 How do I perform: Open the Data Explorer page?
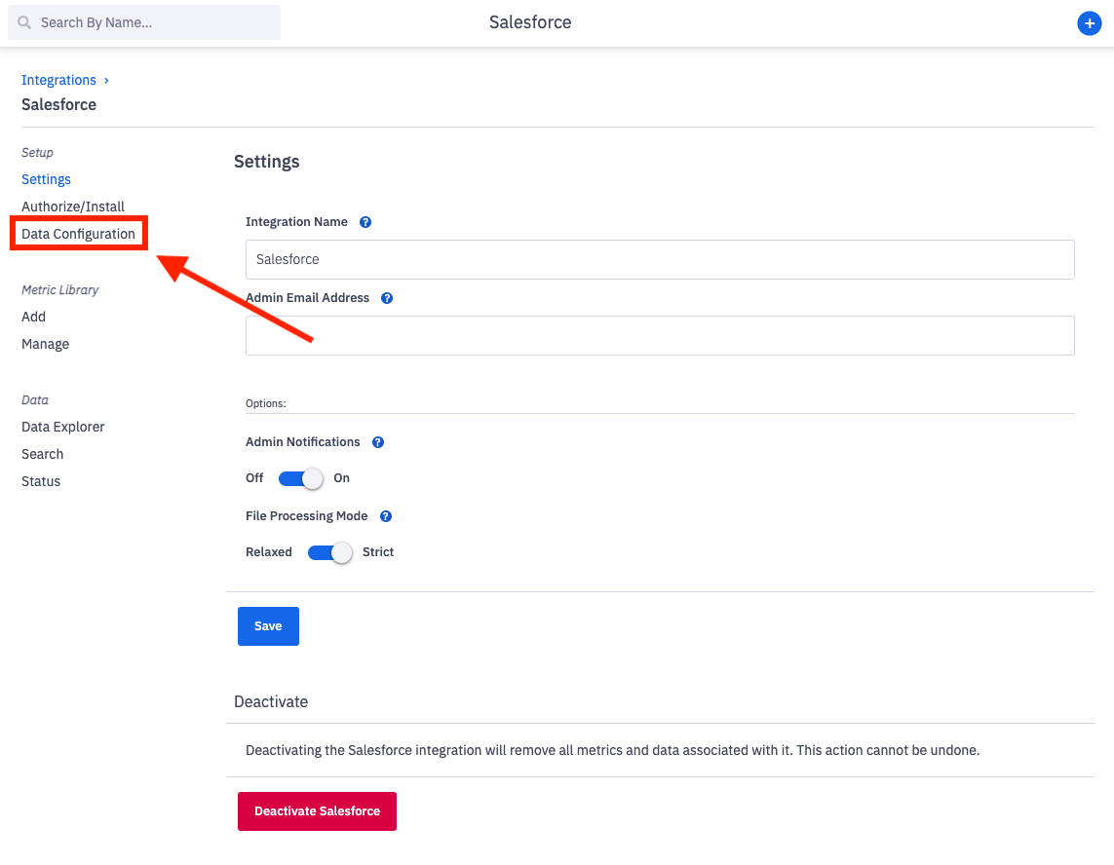tap(62, 427)
